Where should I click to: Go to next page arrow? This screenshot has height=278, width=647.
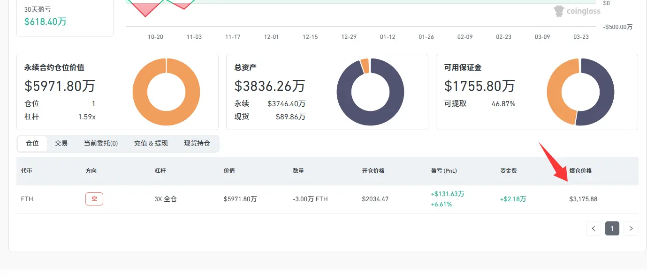click(631, 228)
